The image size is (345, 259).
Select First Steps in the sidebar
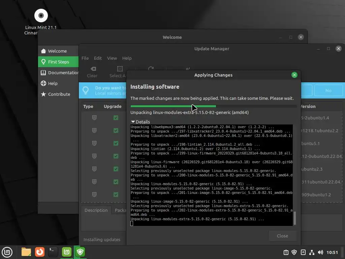[x=58, y=62]
